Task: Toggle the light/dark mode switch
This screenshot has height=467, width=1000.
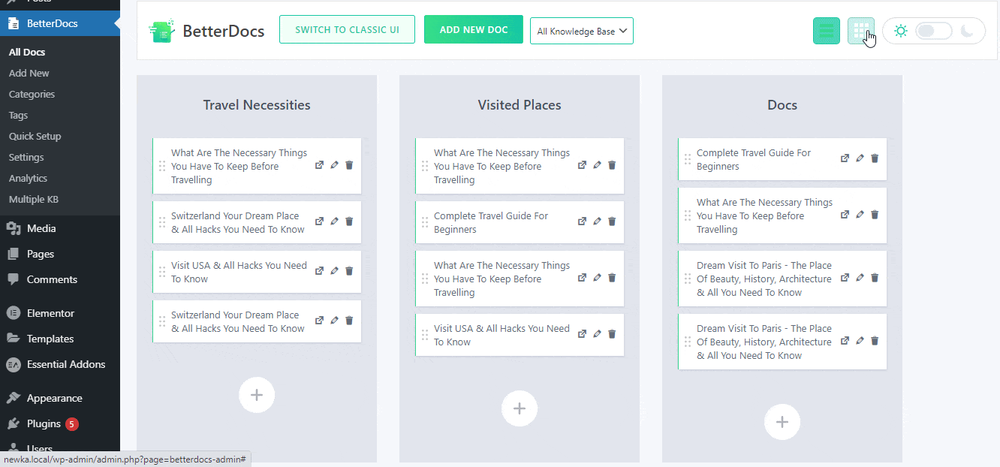Action: point(934,31)
